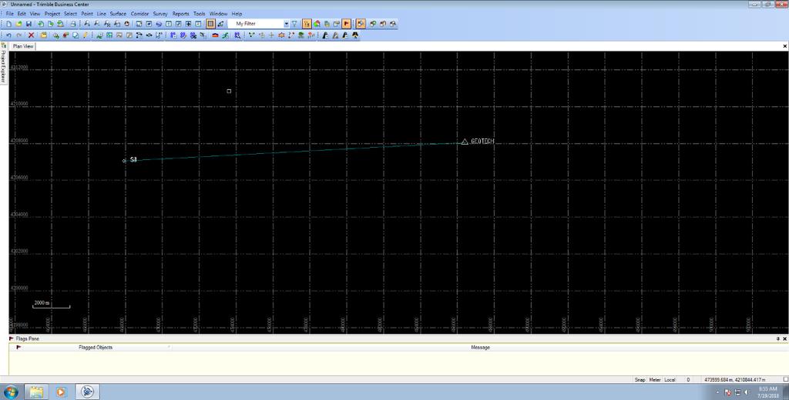This screenshot has width=789, height=400.
Task: Open the My Filter dropdown arrow
Action: point(287,24)
